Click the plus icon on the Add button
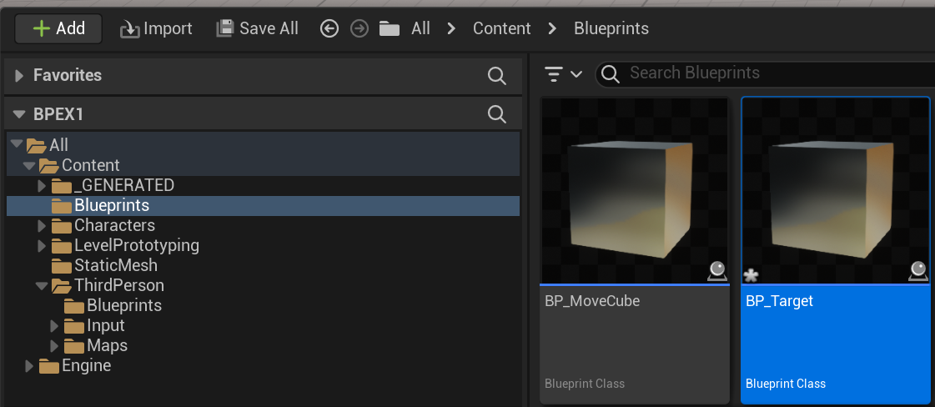Image resolution: width=935 pixels, height=407 pixels. pos(41,28)
